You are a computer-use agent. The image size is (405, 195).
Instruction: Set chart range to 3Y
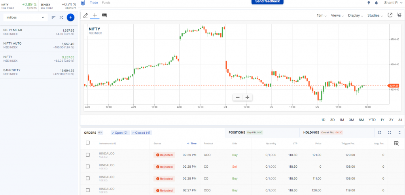391,120
